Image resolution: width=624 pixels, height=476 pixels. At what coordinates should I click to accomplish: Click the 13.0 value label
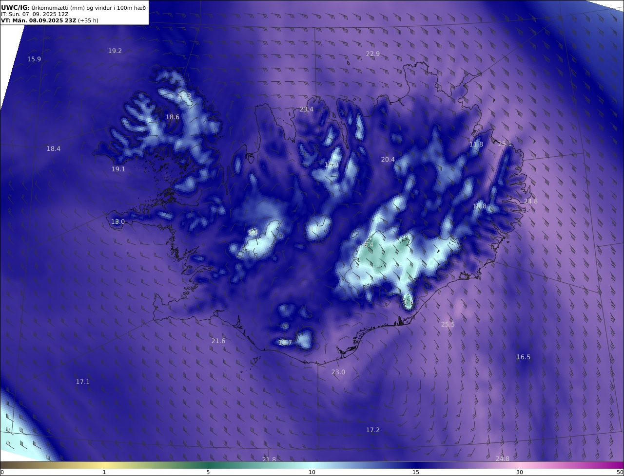pyautogui.click(x=118, y=222)
